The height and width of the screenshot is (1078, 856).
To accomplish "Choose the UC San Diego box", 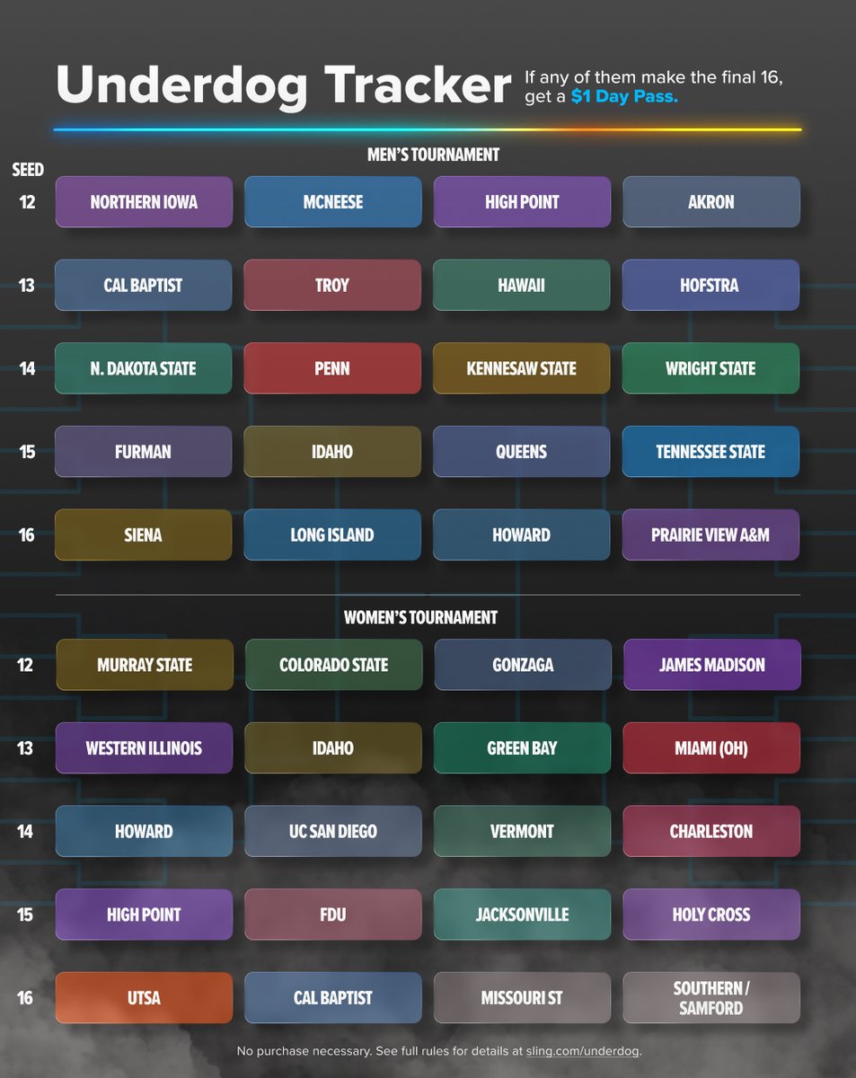I will tap(333, 831).
